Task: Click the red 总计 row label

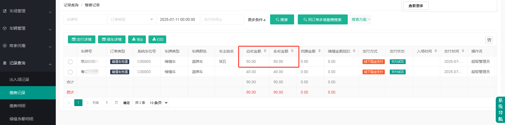Action: pos(70,92)
